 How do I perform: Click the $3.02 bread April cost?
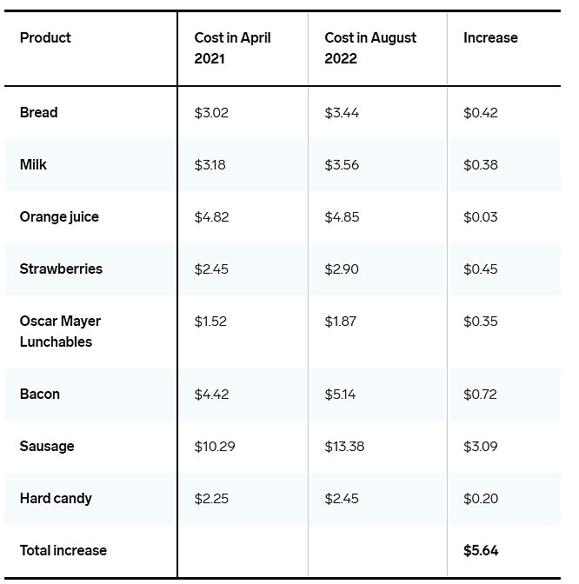point(211,112)
